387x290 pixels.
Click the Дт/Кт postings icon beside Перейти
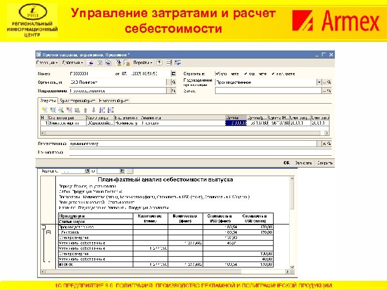[x=127, y=63]
